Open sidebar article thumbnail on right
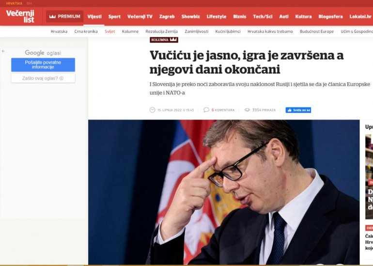 click(369, 176)
